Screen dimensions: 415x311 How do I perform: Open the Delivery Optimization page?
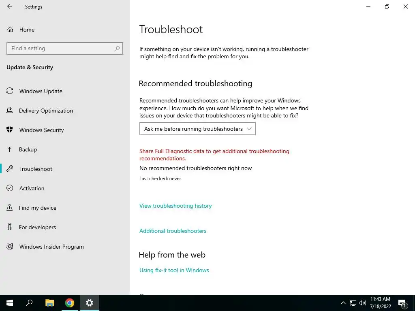(46, 111)
